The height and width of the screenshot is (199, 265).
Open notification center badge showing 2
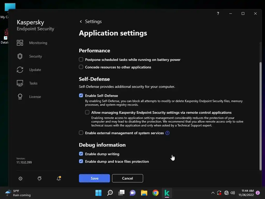258,193
